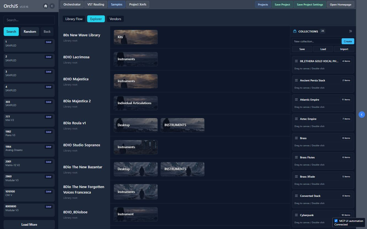This screenshot has height=229, width=367.
Task: Focus the sidebar Search field
Action: point(29,20)
